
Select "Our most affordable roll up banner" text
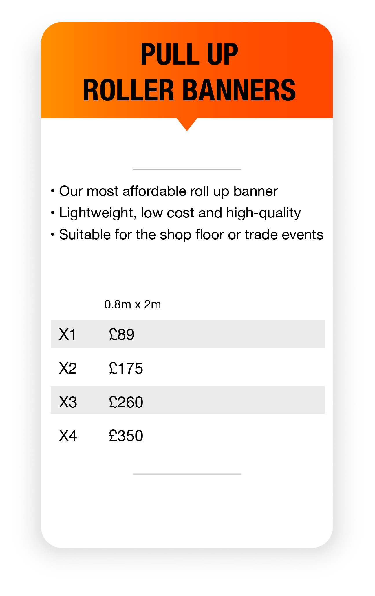coord(168,191)
